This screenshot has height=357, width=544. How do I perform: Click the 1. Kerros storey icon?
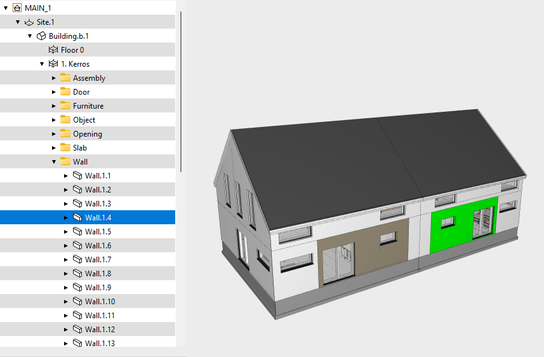[x=53, y=64]
